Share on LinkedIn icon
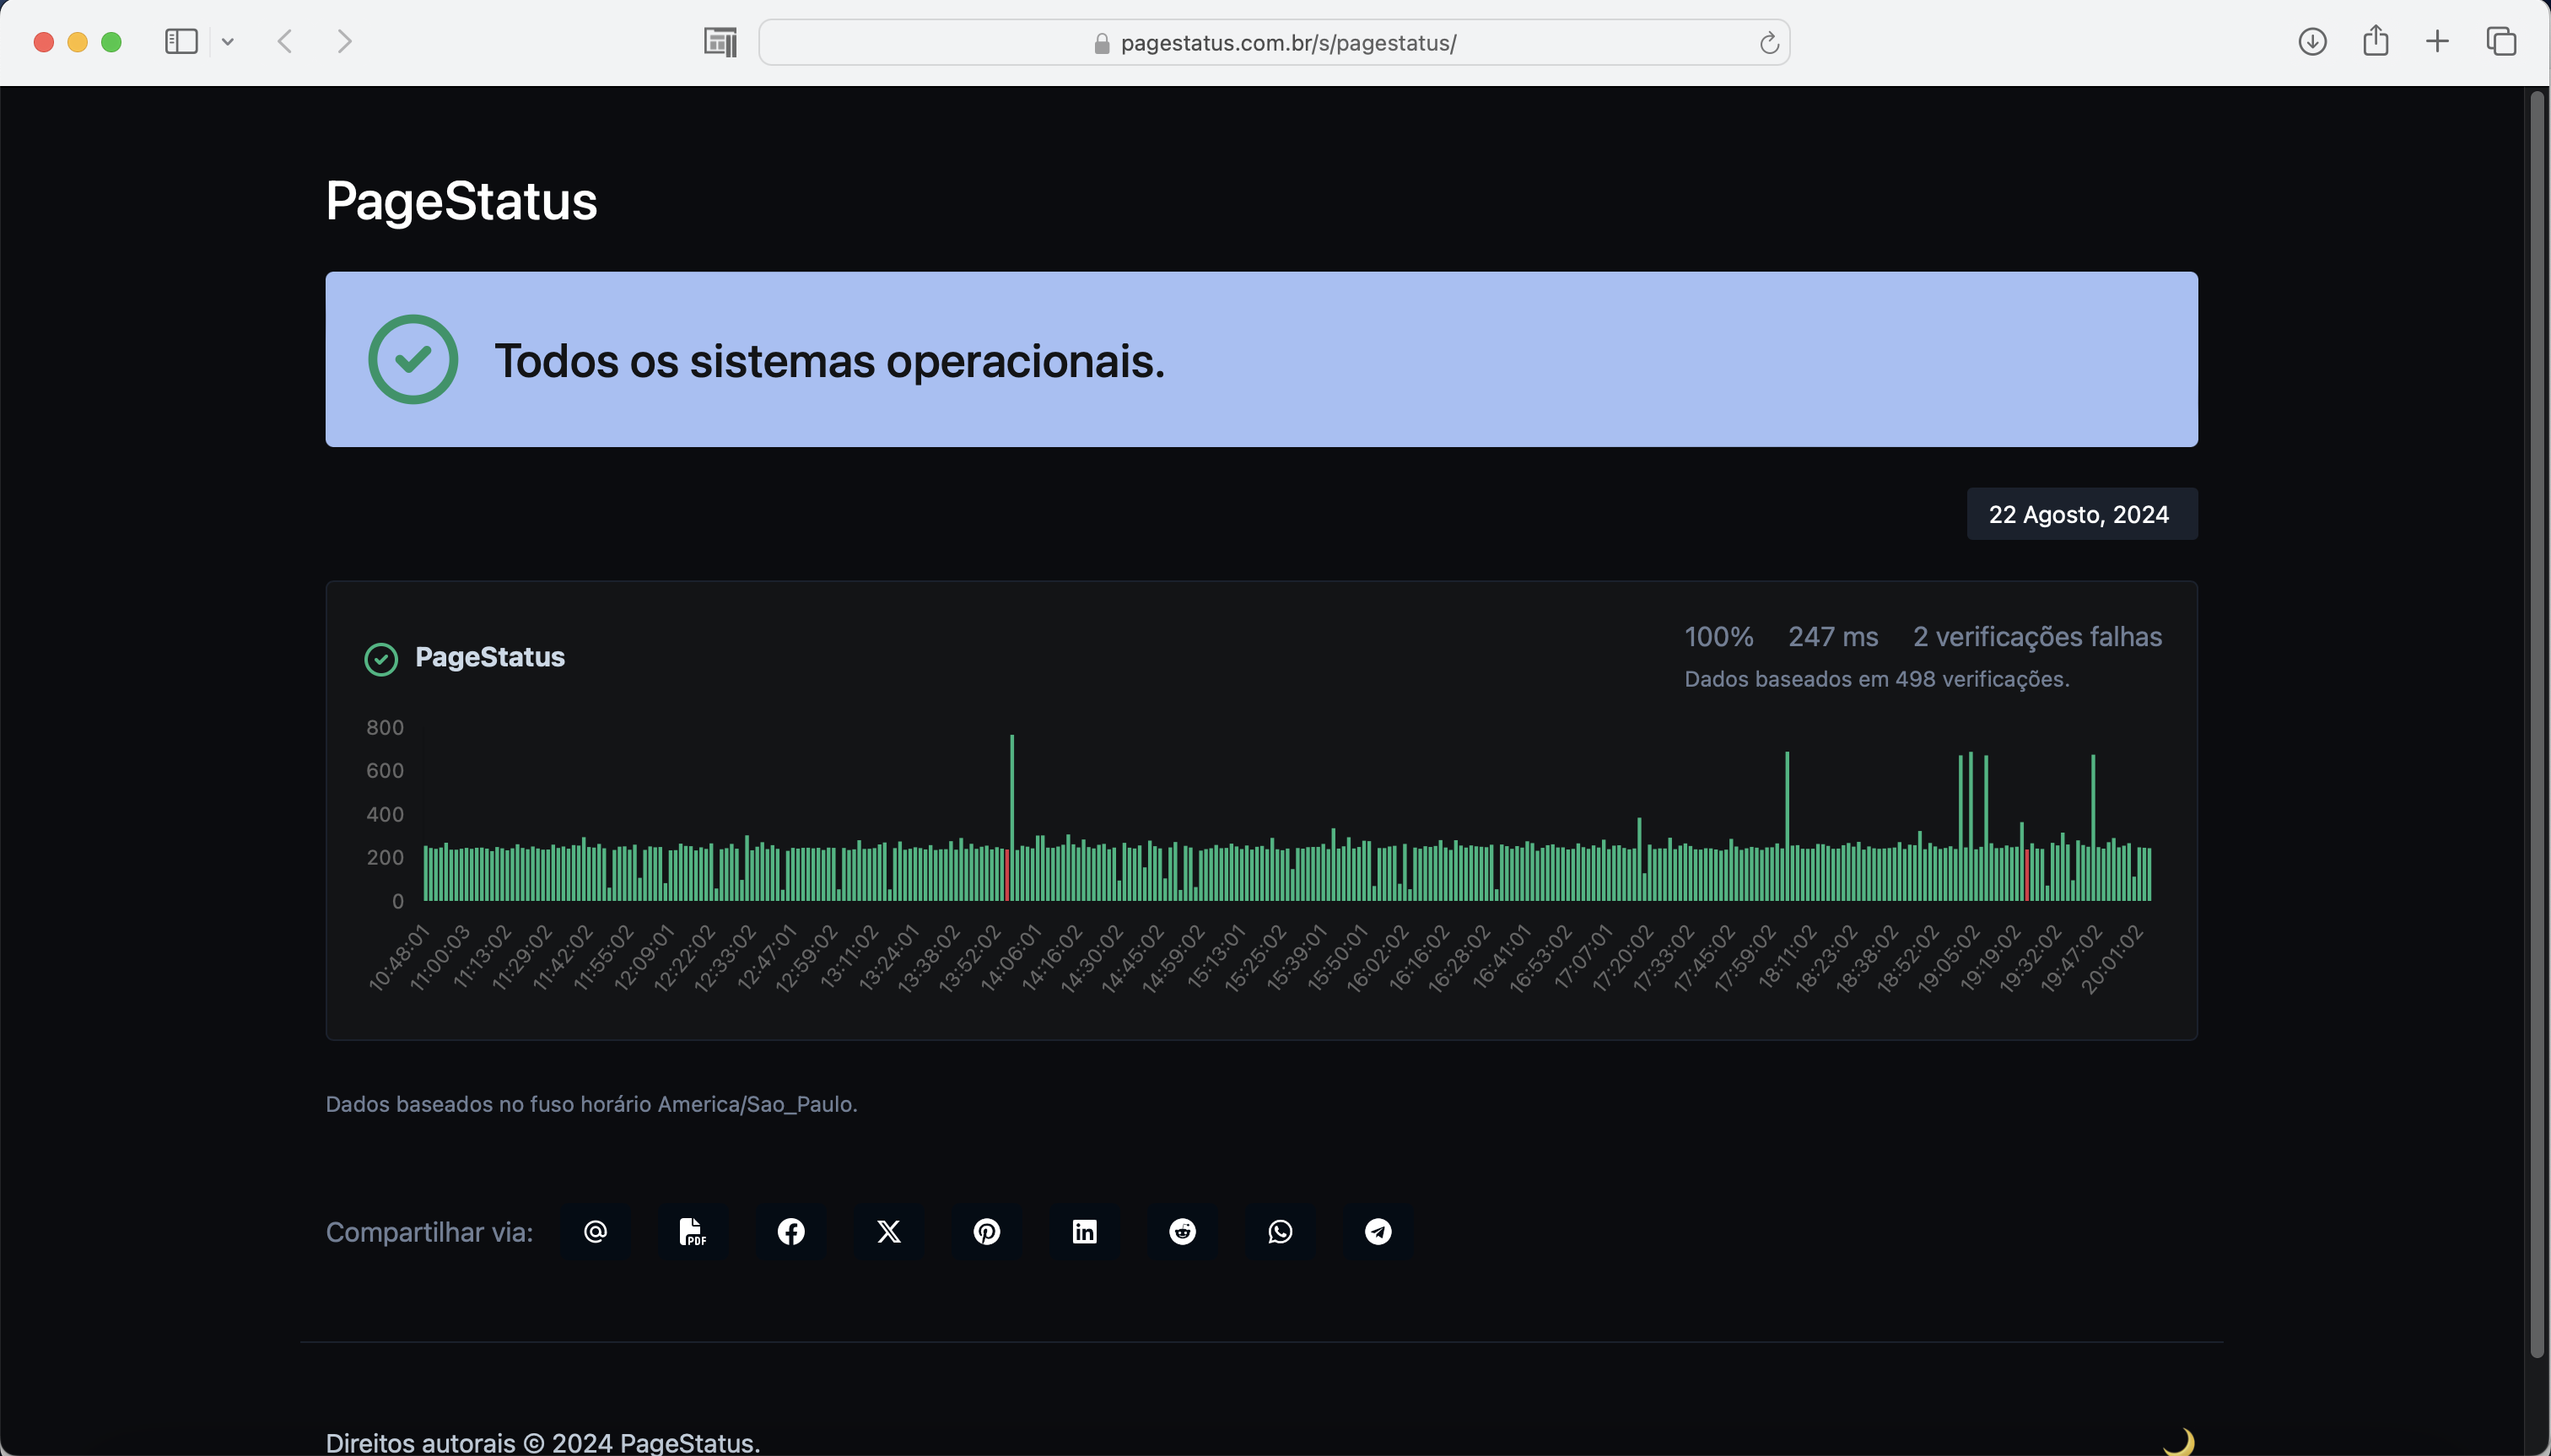Viewport: 2551px width, 1456px height. [1084, 1231]
